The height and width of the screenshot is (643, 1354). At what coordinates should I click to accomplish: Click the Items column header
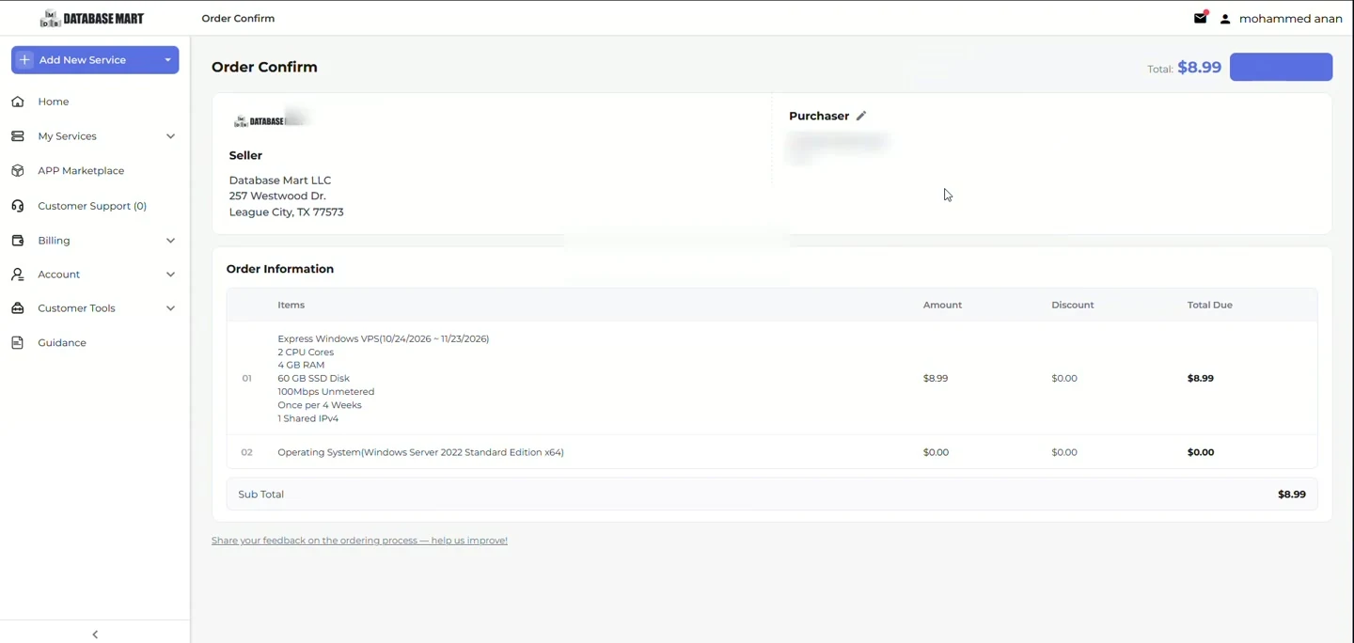(x=291, y=306)
